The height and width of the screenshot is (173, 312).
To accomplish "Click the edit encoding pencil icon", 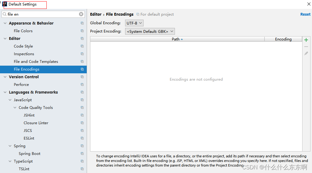I will [306, 53].
